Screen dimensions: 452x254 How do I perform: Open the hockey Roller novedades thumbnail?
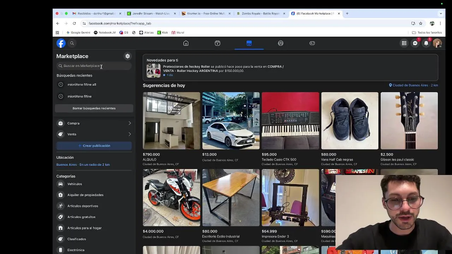(154, 71)
